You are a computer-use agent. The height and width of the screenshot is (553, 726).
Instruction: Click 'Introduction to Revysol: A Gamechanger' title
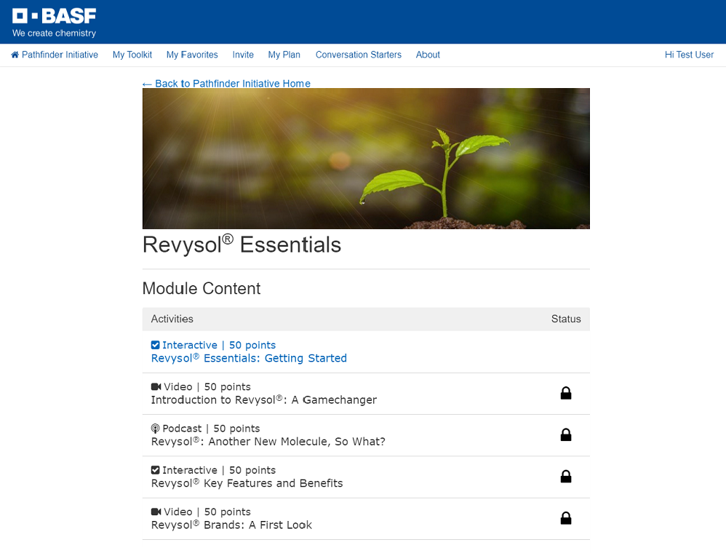click(264, 399)
